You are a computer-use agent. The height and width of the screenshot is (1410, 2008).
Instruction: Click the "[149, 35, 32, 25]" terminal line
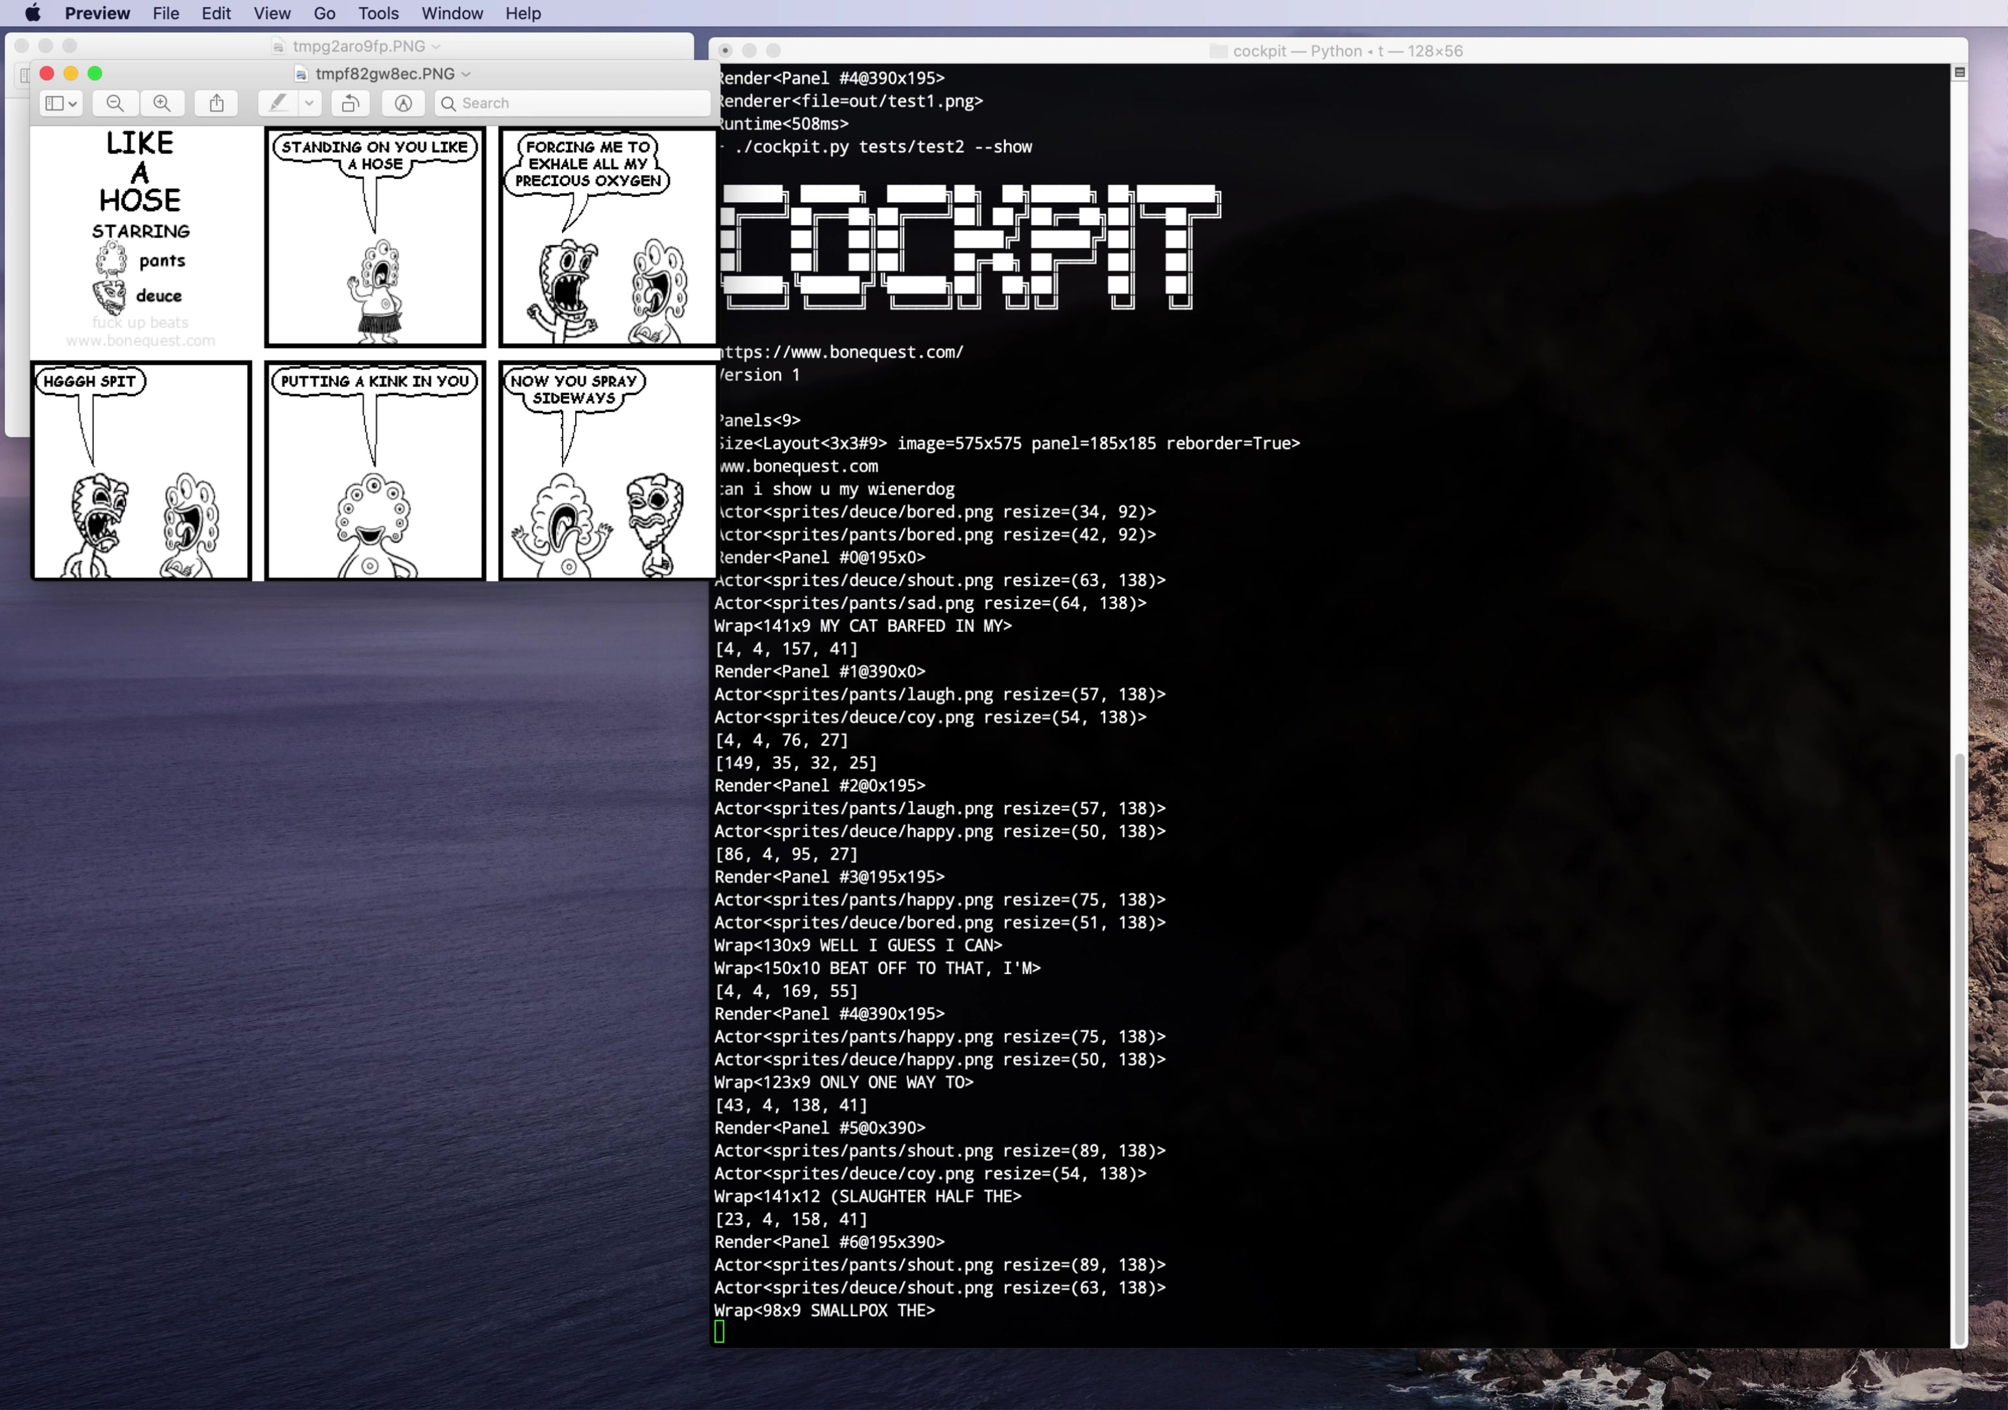(x=796, y=762)
